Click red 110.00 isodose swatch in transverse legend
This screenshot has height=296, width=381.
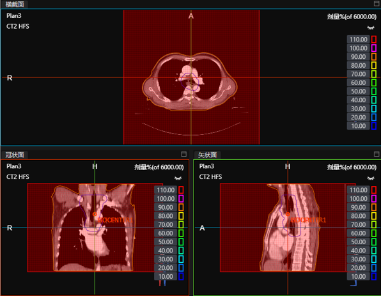tap(374, 40)
